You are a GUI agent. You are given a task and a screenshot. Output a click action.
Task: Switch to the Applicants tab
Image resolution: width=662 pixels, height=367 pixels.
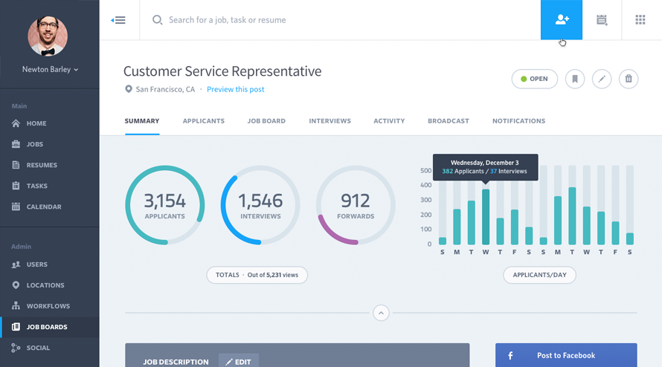(204, 121)
